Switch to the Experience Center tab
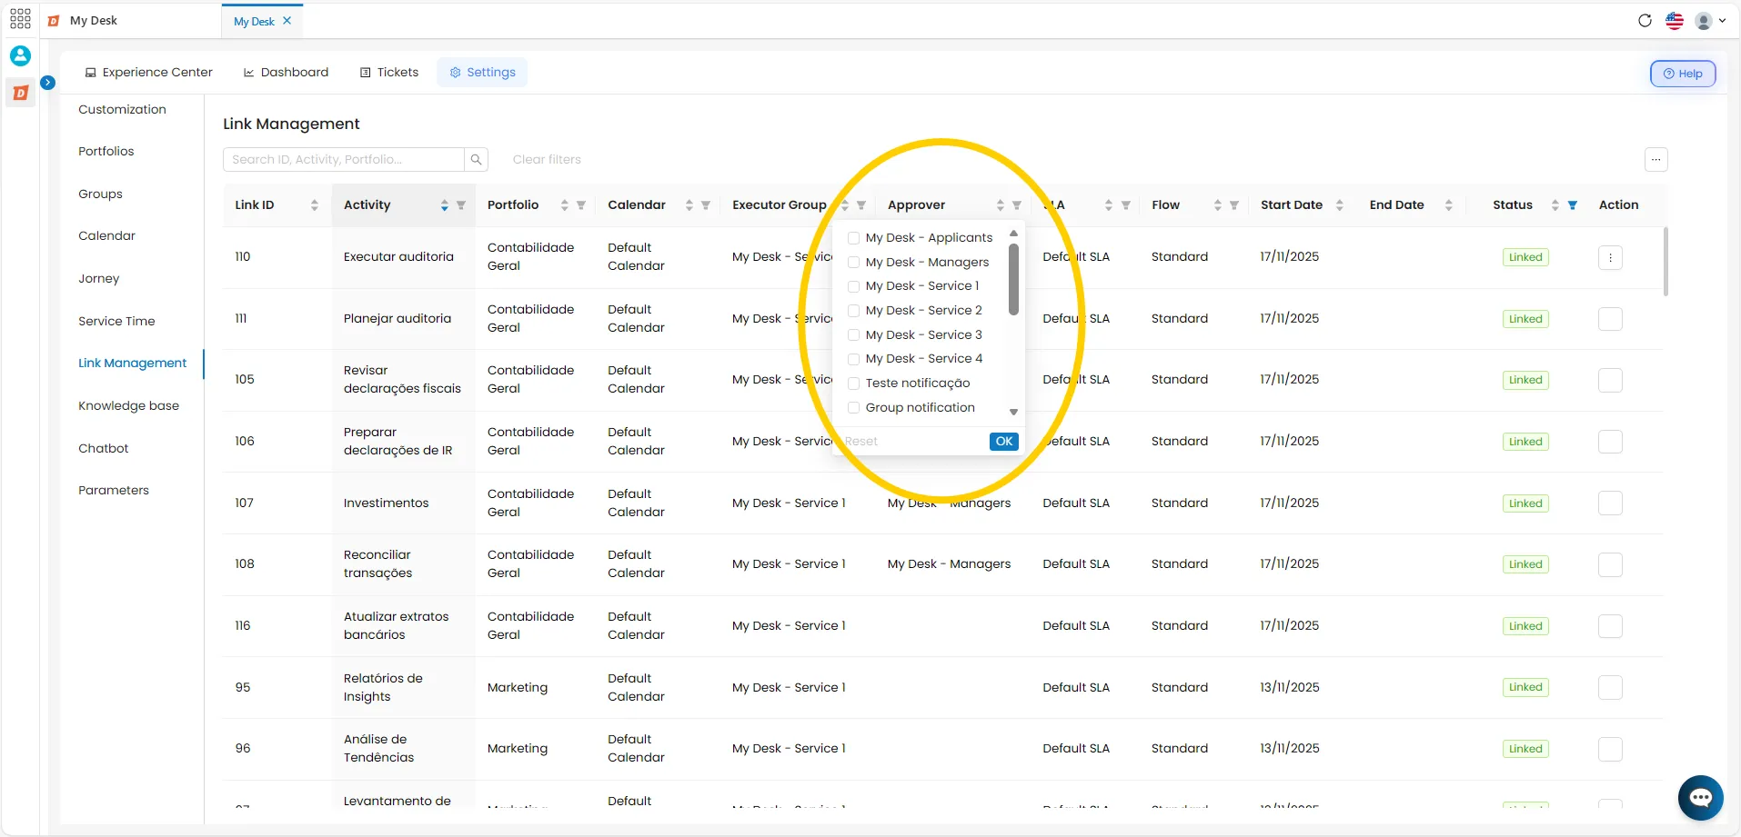1741x837 pixels. tap(148, 73)
